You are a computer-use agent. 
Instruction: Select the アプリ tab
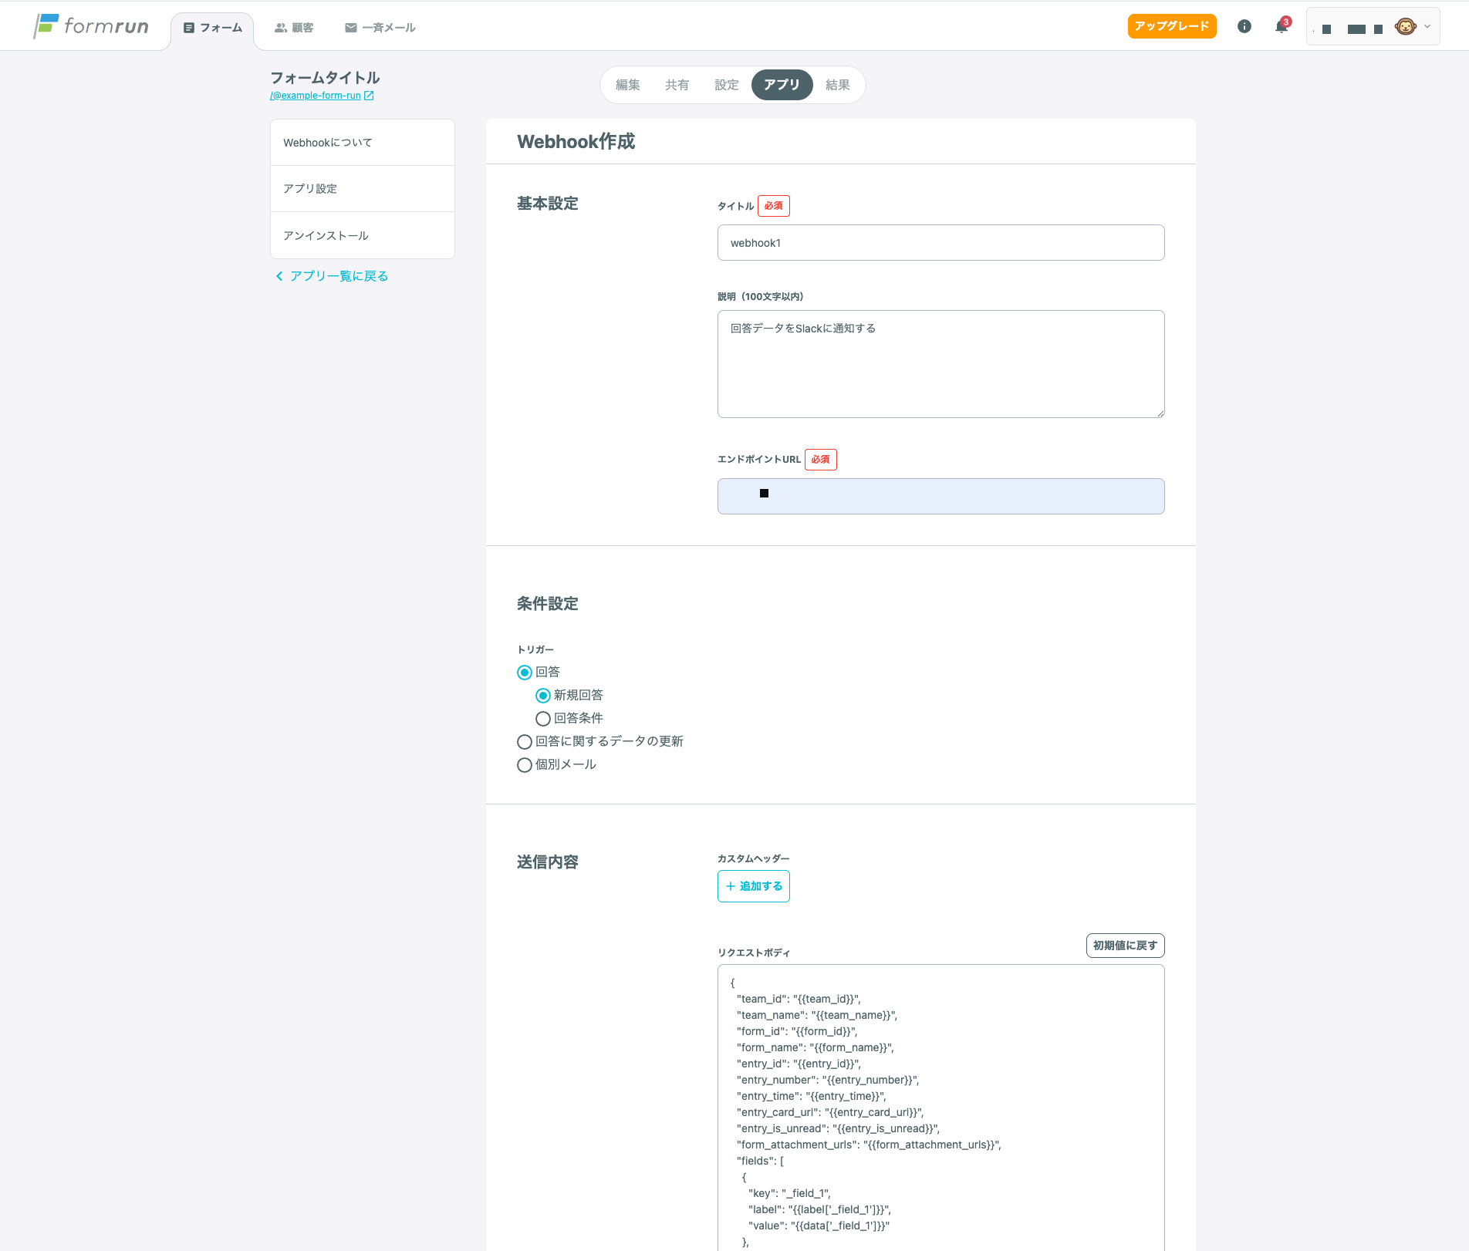782,85
